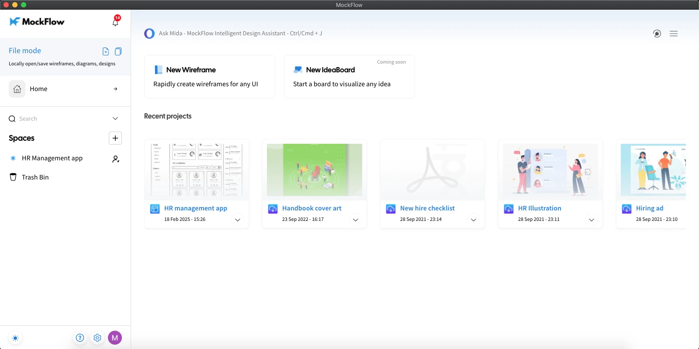Open the M user profile avatar
Screen dimensions: 699x349
click(x=115, y=338)
